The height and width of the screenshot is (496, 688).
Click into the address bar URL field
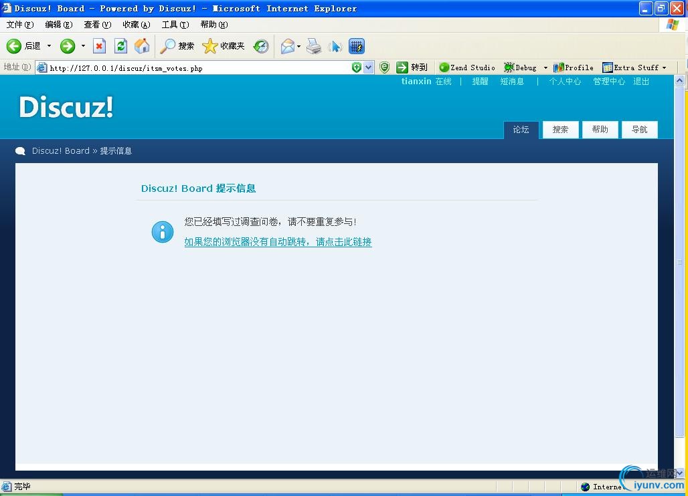click(199, 68)
